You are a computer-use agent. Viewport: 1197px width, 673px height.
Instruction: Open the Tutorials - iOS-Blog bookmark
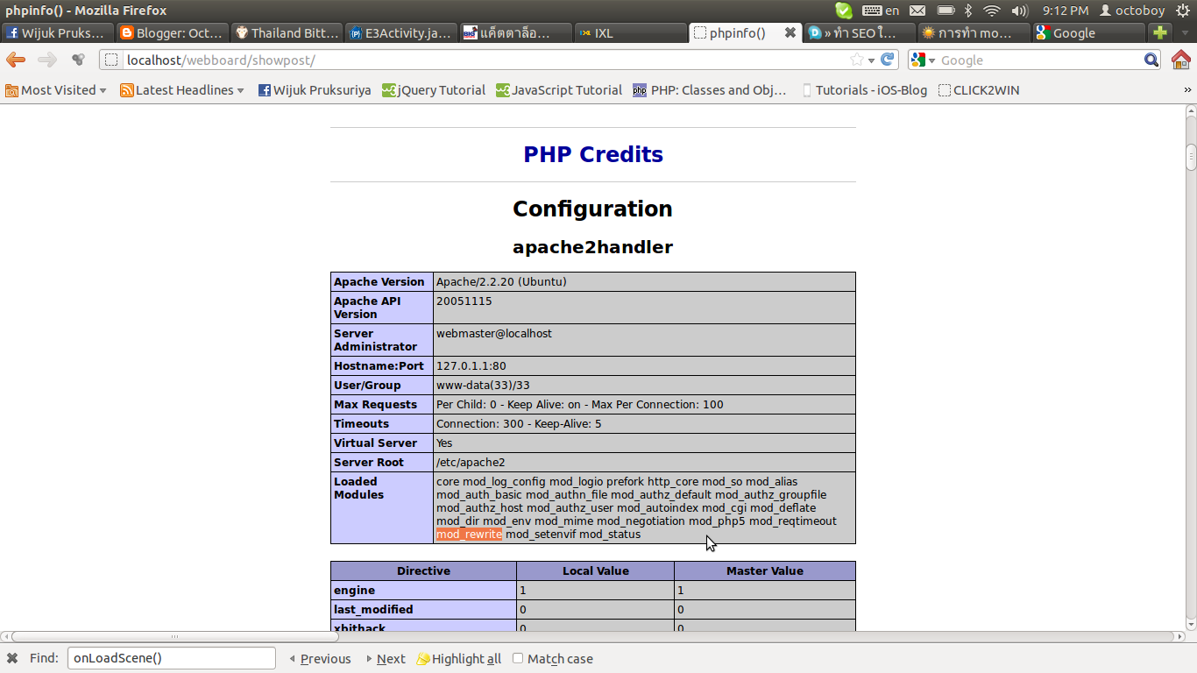click(864, 89)
